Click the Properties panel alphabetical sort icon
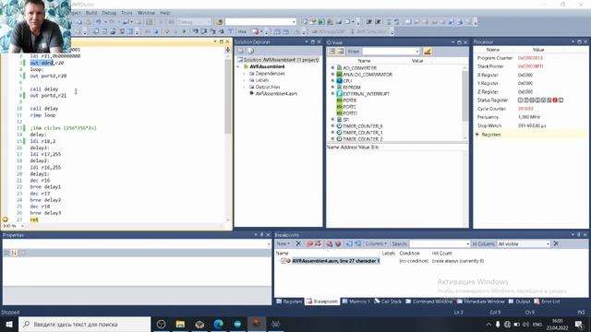 (x=14, y=253)
